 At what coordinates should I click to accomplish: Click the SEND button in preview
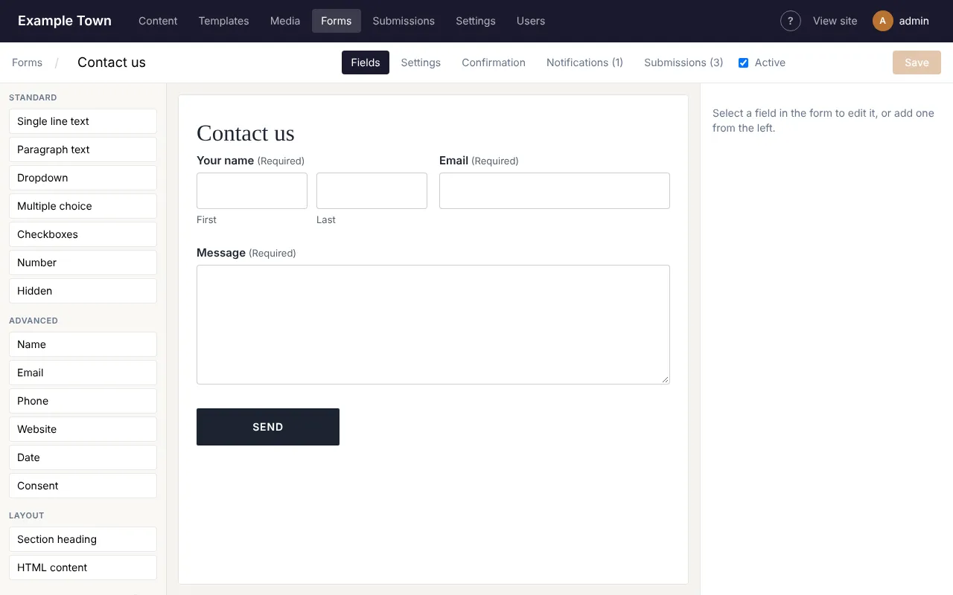click(x=268, y=427)
